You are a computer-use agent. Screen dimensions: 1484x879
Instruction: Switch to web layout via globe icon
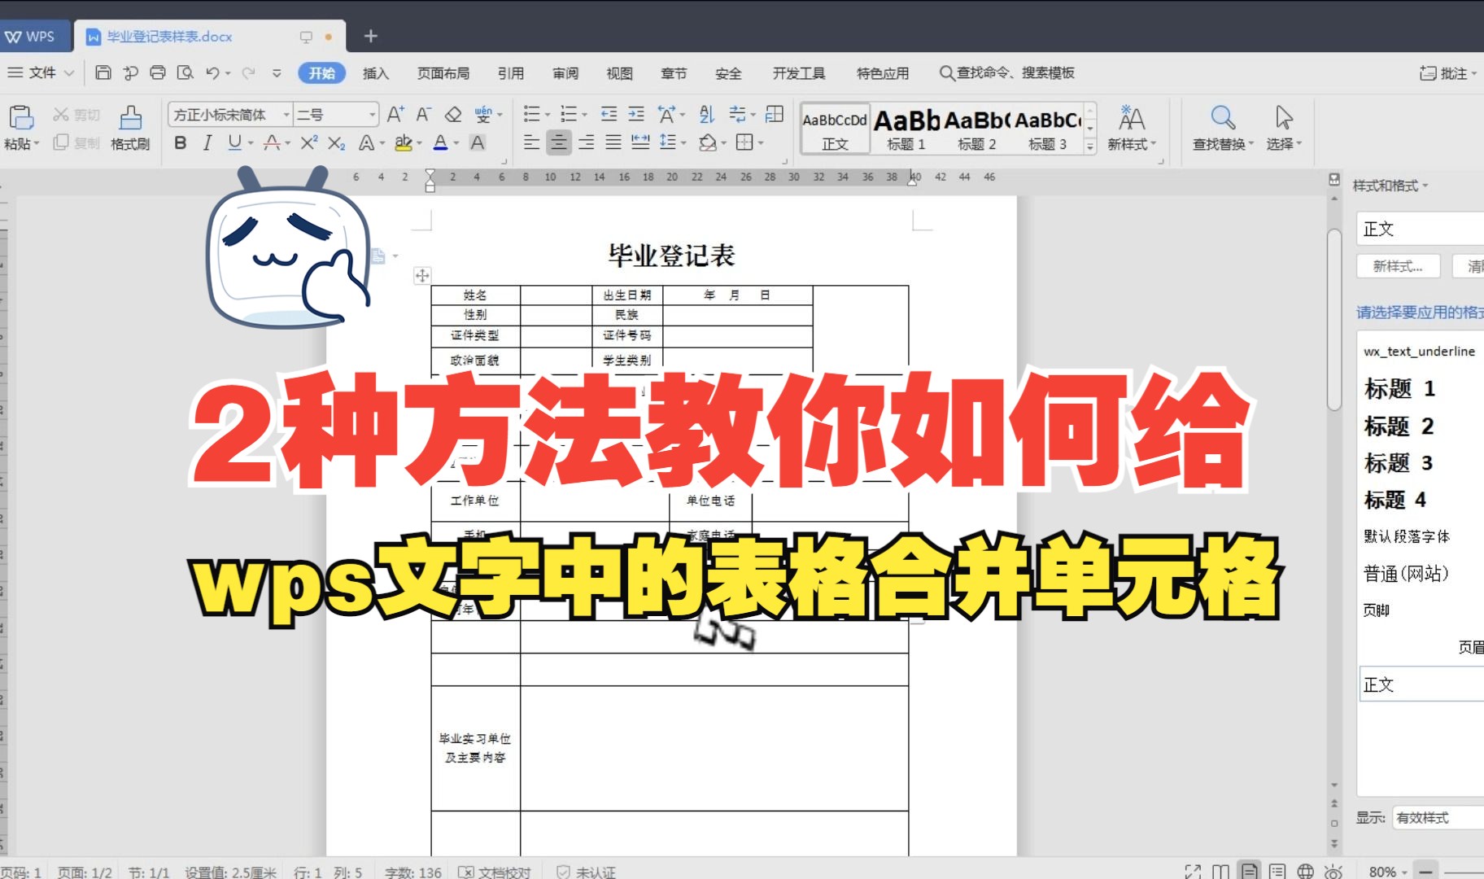[1305, 870]
